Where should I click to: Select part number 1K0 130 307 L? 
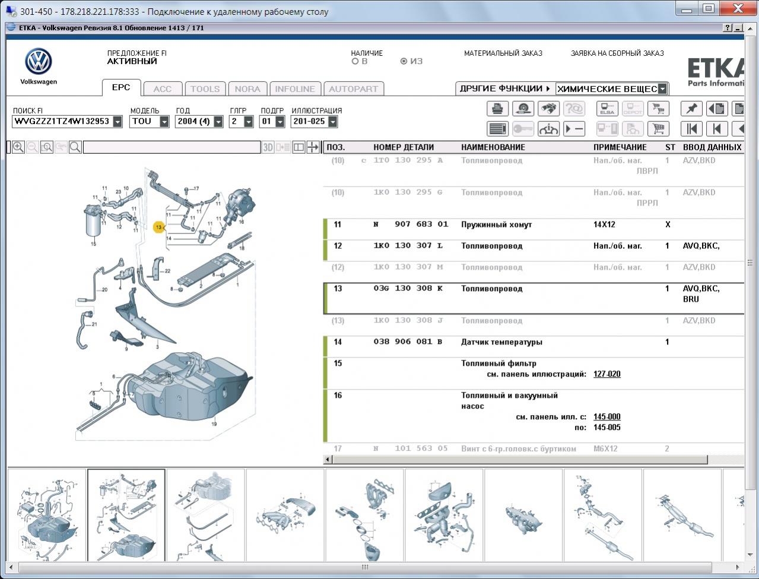[408, 246]
